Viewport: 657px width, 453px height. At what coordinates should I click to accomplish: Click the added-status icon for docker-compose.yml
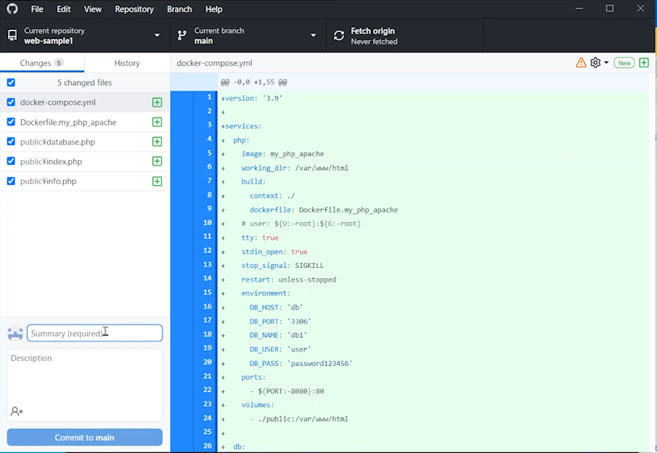point(157,102)
